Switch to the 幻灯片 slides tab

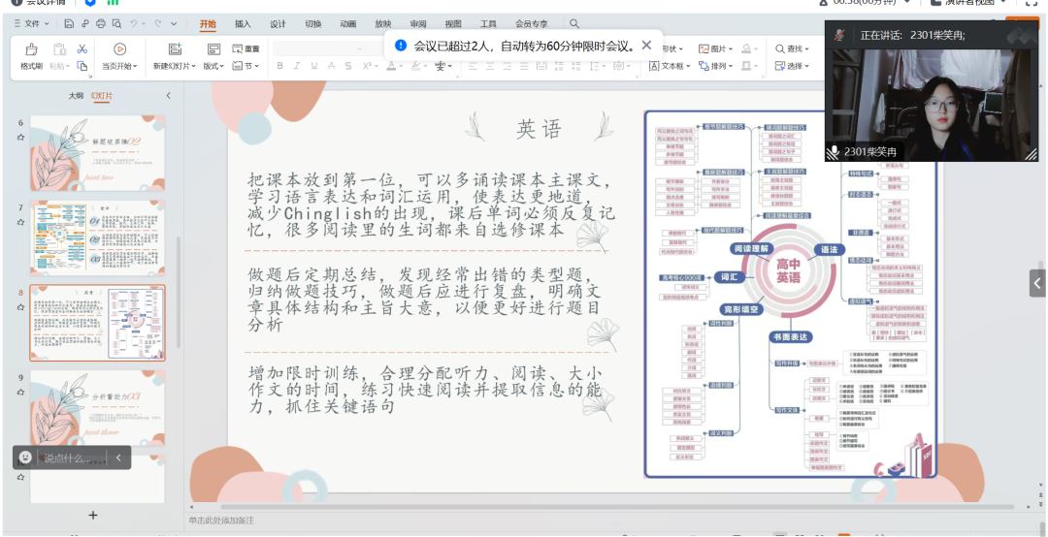[102, 96]
